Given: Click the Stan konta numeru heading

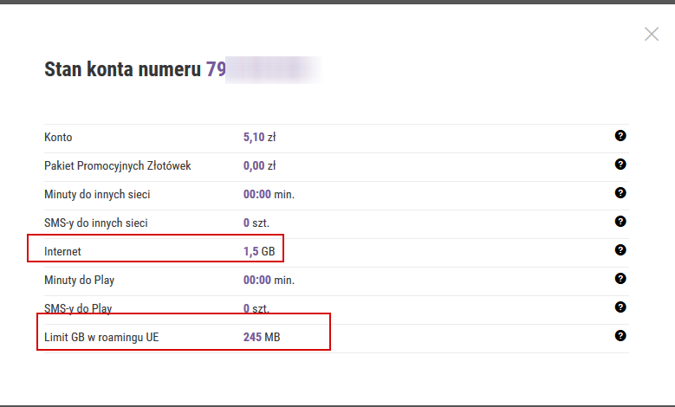Looking at the screenshot, I should tap(122, 69).
